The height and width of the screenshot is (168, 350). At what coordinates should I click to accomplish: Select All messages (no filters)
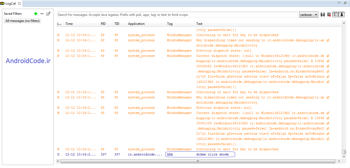[x=22, y=21]
